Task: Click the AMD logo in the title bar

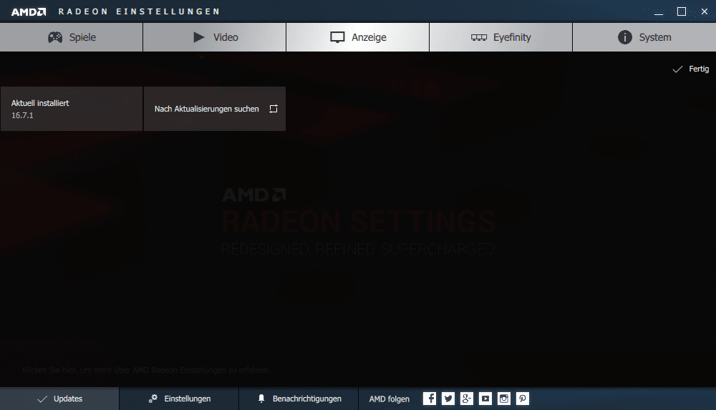Action: (29, 12)
